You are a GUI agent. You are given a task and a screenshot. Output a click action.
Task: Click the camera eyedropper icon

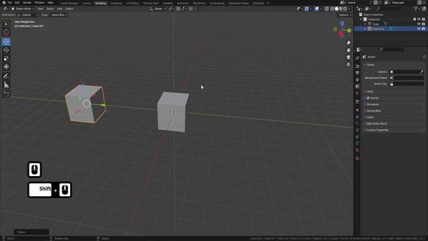[x=421, y=72]
